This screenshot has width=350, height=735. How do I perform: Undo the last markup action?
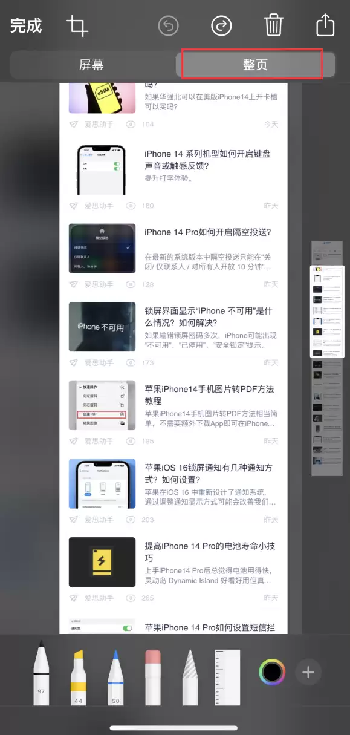tap(169, 26)
